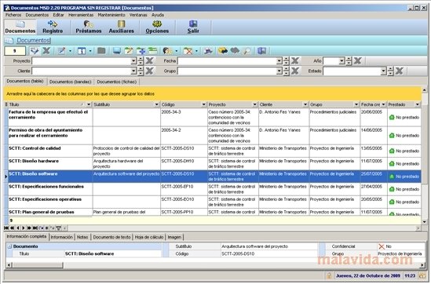Screen dimensions: 431x284
Task: Click the 'Documentos' breadcrumb title link
Action: point(33,40)
